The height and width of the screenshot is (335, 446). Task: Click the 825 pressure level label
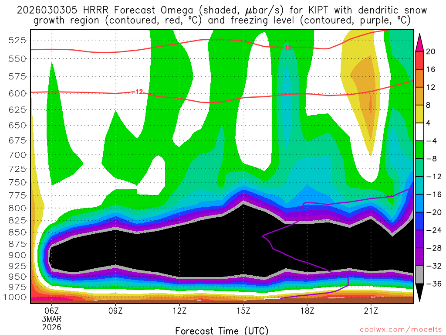[17, 220]
